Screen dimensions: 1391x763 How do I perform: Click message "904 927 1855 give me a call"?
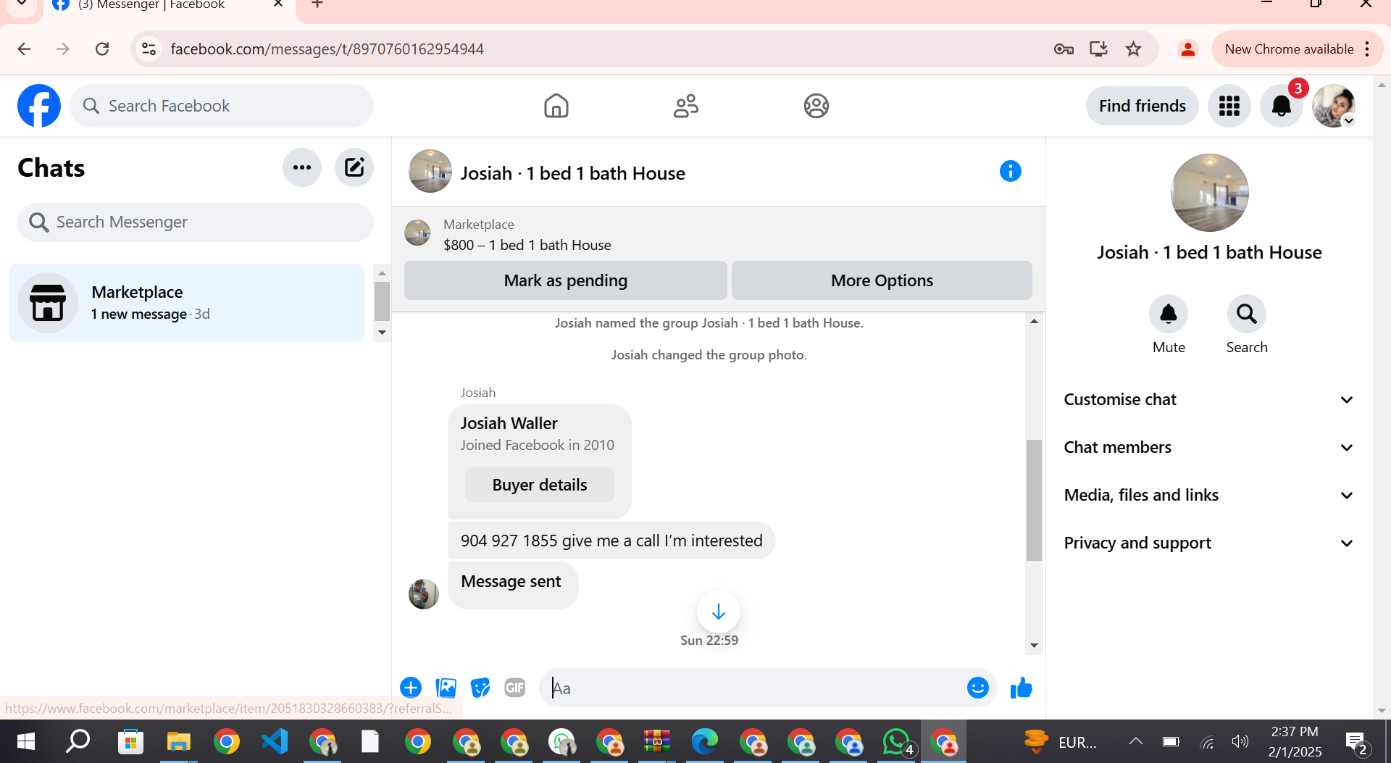[x=611, y=541]
